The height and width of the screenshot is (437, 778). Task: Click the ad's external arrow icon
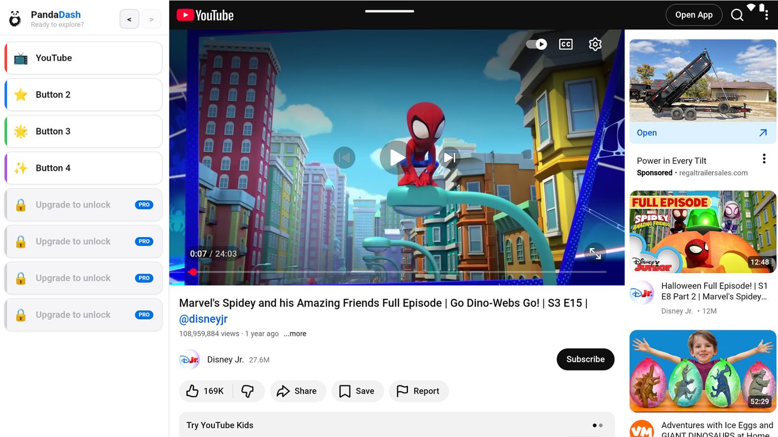(763, 133)
